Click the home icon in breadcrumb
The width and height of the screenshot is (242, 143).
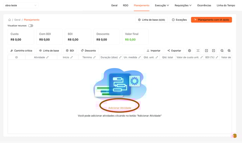tap(9, 20)
